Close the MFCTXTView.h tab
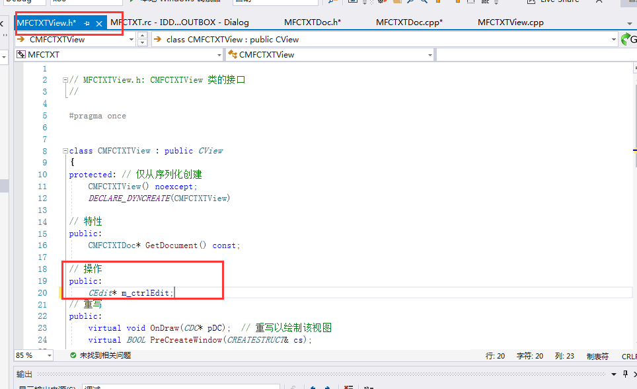 pos(99,22)
